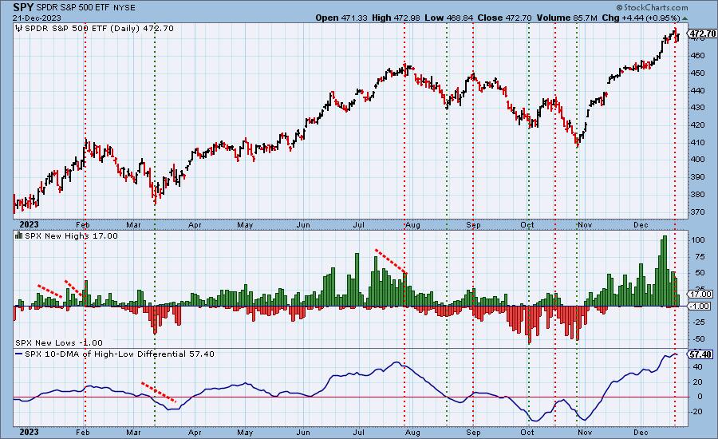Click the 75 label on New Highs axis
Screen dimensions: 718x439
(700, 257)
